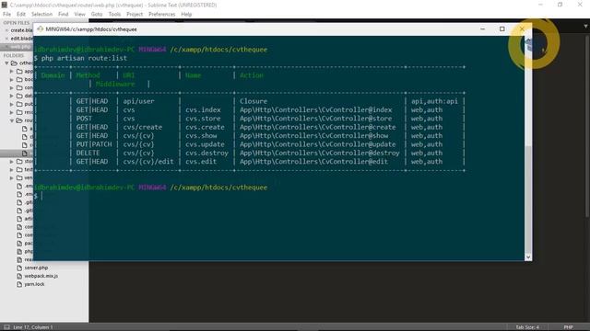The height and width of the screenshot is (331, 590).
Task: Expand the boo folder arrow
Action: pos(12,80)
